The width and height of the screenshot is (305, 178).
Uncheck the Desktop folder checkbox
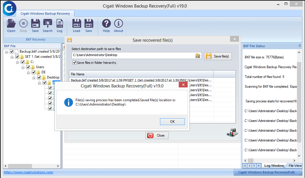(39, 77)
